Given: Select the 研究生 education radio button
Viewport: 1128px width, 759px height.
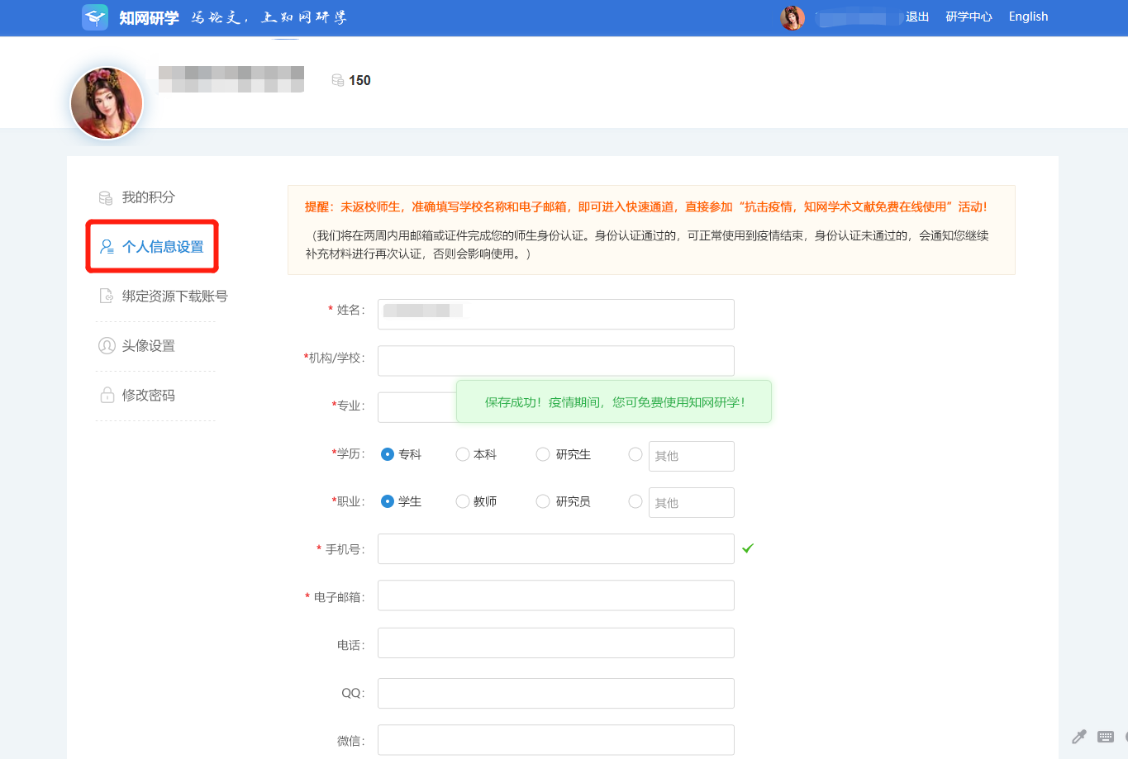Looking at the screenshot, I should tap(543, 454).
